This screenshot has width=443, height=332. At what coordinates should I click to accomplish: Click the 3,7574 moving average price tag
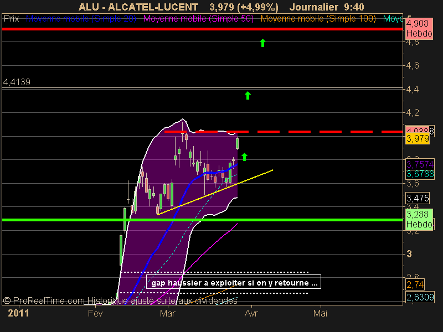(x=420, y=164)
